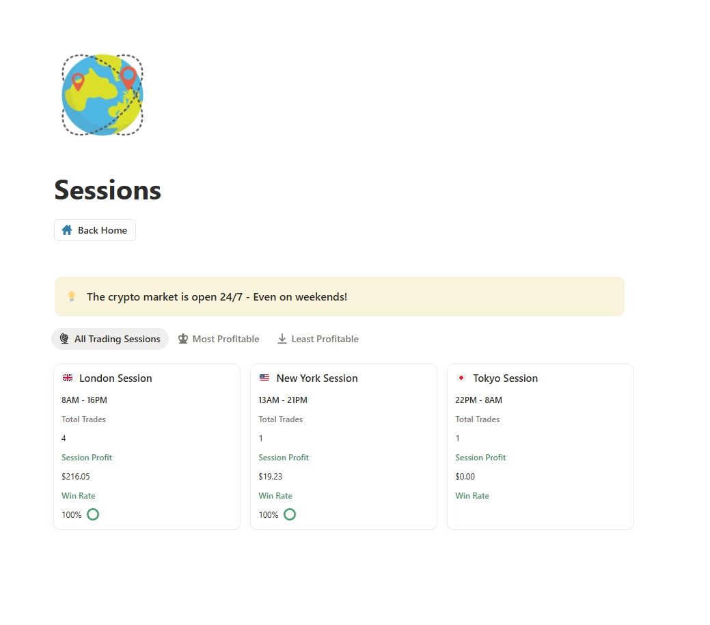
Task: Click the UK flag icon on London Session
Action: coord(67,378)
